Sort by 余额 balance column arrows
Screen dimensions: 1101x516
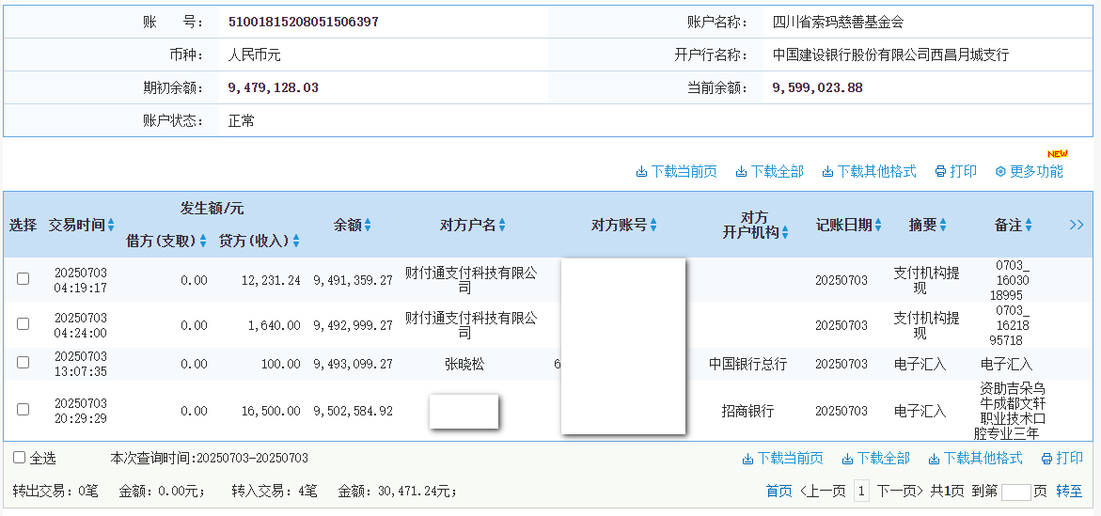[368, 226]
